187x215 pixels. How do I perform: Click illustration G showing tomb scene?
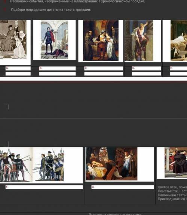[x=111, y=164]
